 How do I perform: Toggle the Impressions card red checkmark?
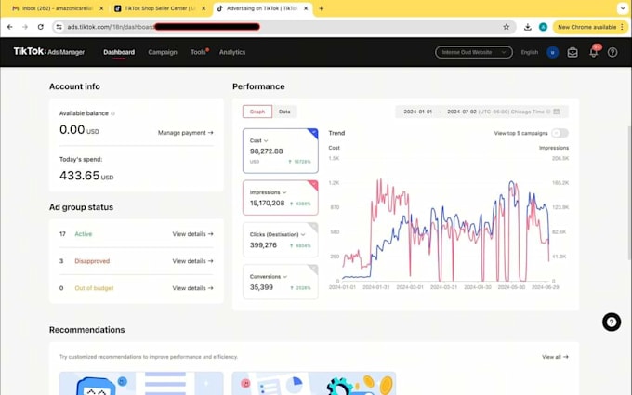coord(313,184)
